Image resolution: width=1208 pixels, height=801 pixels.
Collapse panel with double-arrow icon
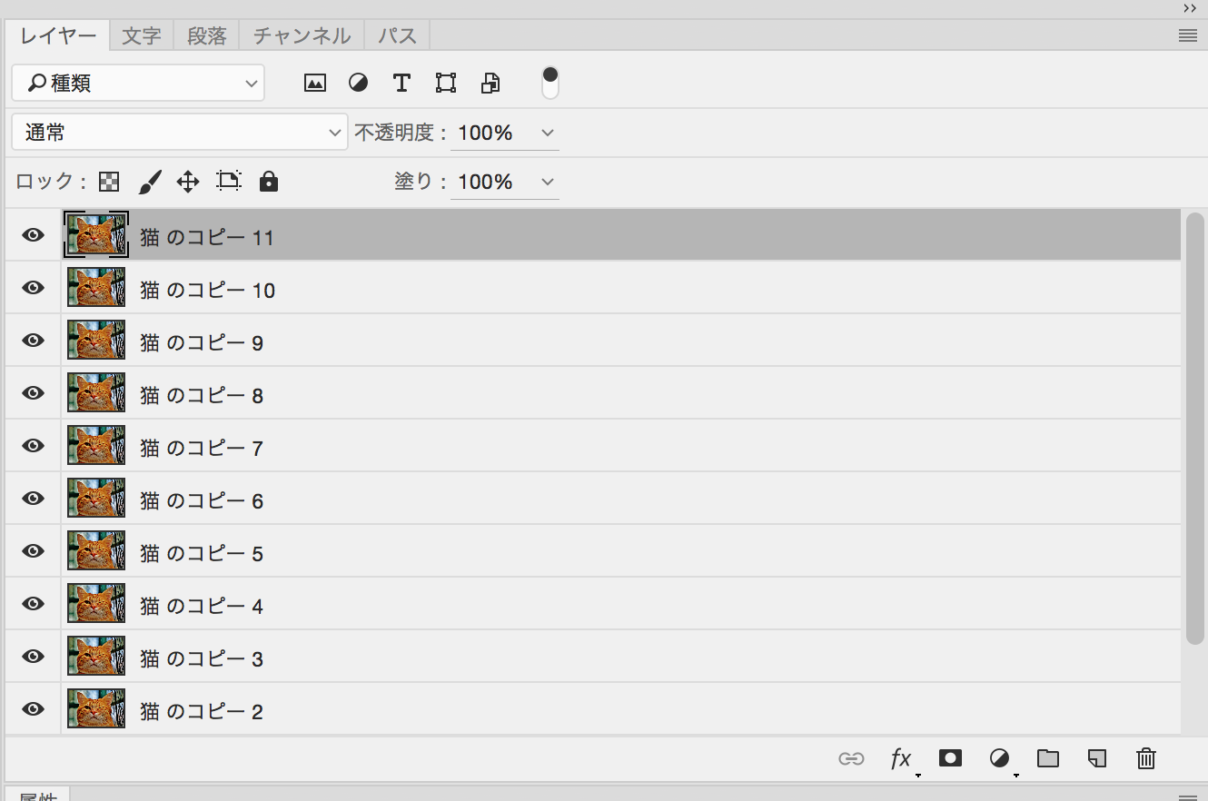(1190, 8)
